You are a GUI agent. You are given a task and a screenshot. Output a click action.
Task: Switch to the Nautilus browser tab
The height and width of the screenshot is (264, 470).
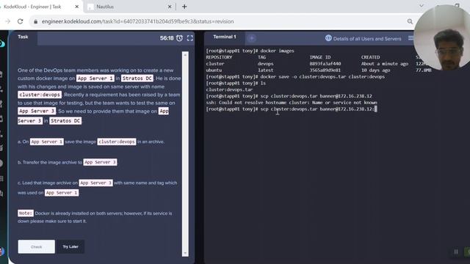click(130, 7)
